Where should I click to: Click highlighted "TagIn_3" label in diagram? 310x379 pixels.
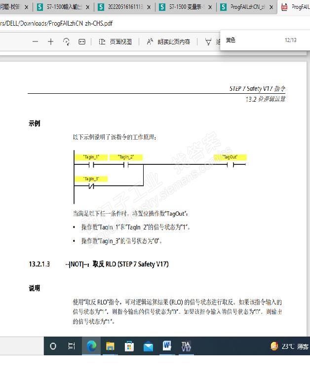(x=91, y=179)
